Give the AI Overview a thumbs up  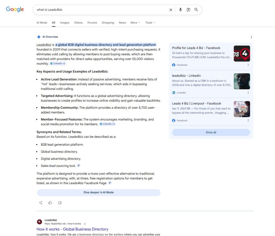coord(50,203)
